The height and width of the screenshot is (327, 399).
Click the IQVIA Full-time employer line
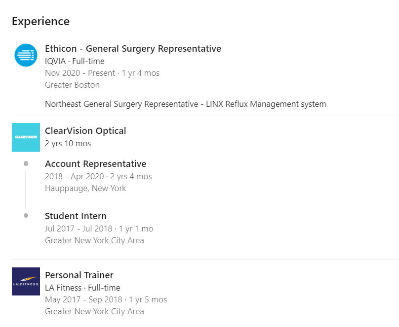click(75, 62)
